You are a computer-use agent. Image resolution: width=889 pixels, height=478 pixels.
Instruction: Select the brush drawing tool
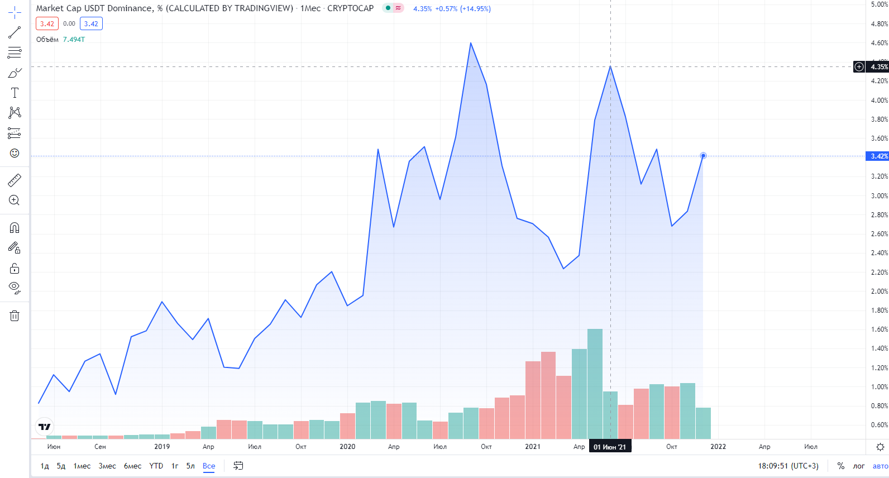(x=15, y=73)
